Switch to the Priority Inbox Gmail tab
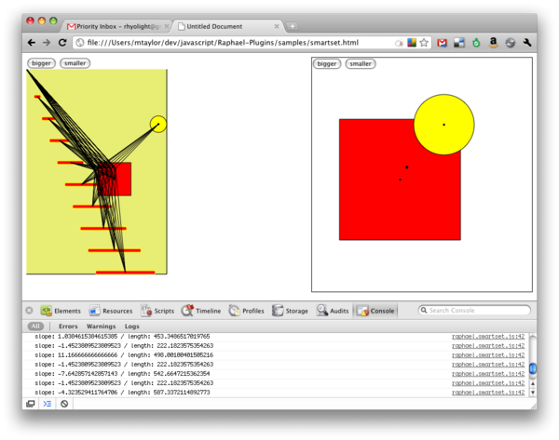The height and width of the screenshot is (440, 559). click(116, 26)
